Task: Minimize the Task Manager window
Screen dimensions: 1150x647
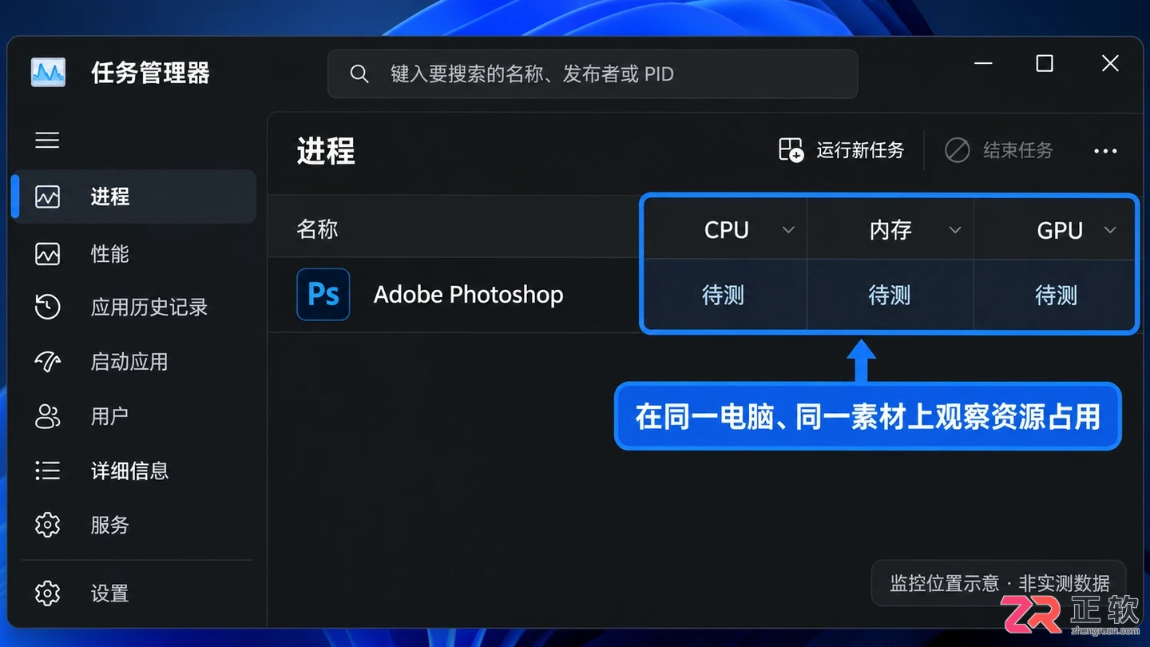Action: (x=984, y=63)
